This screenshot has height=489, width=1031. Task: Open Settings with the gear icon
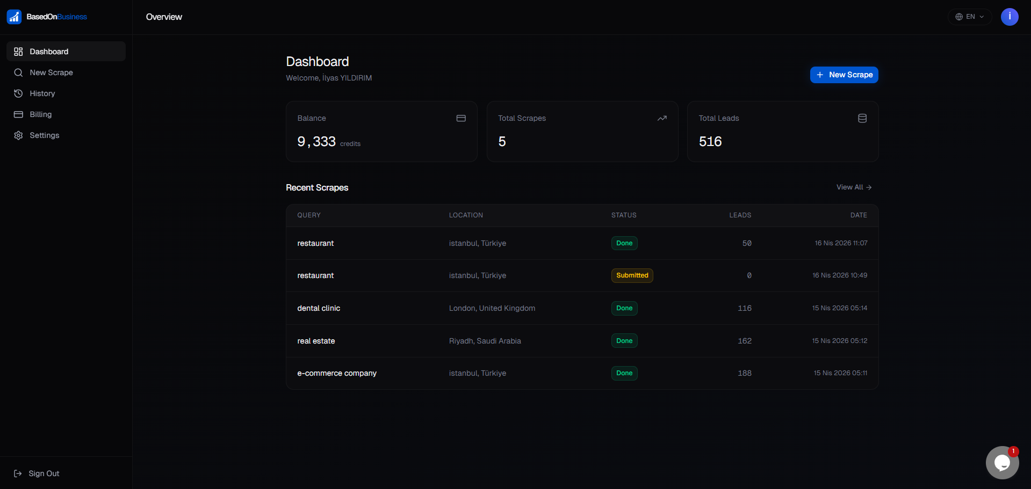19,135
